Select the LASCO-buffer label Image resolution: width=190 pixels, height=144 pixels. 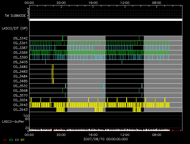point(13,121)
